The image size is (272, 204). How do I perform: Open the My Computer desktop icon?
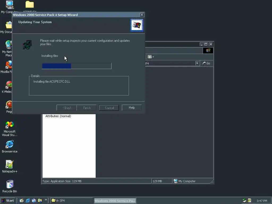coord(10,5)
